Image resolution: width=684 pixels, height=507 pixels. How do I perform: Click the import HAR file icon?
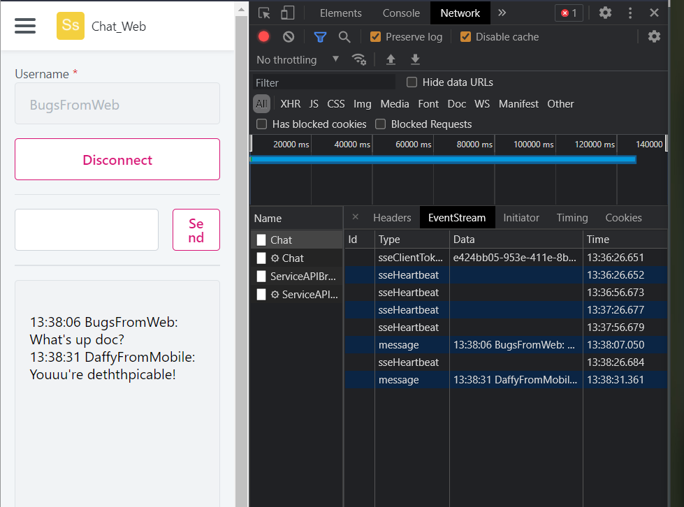(x=391, y=60)
